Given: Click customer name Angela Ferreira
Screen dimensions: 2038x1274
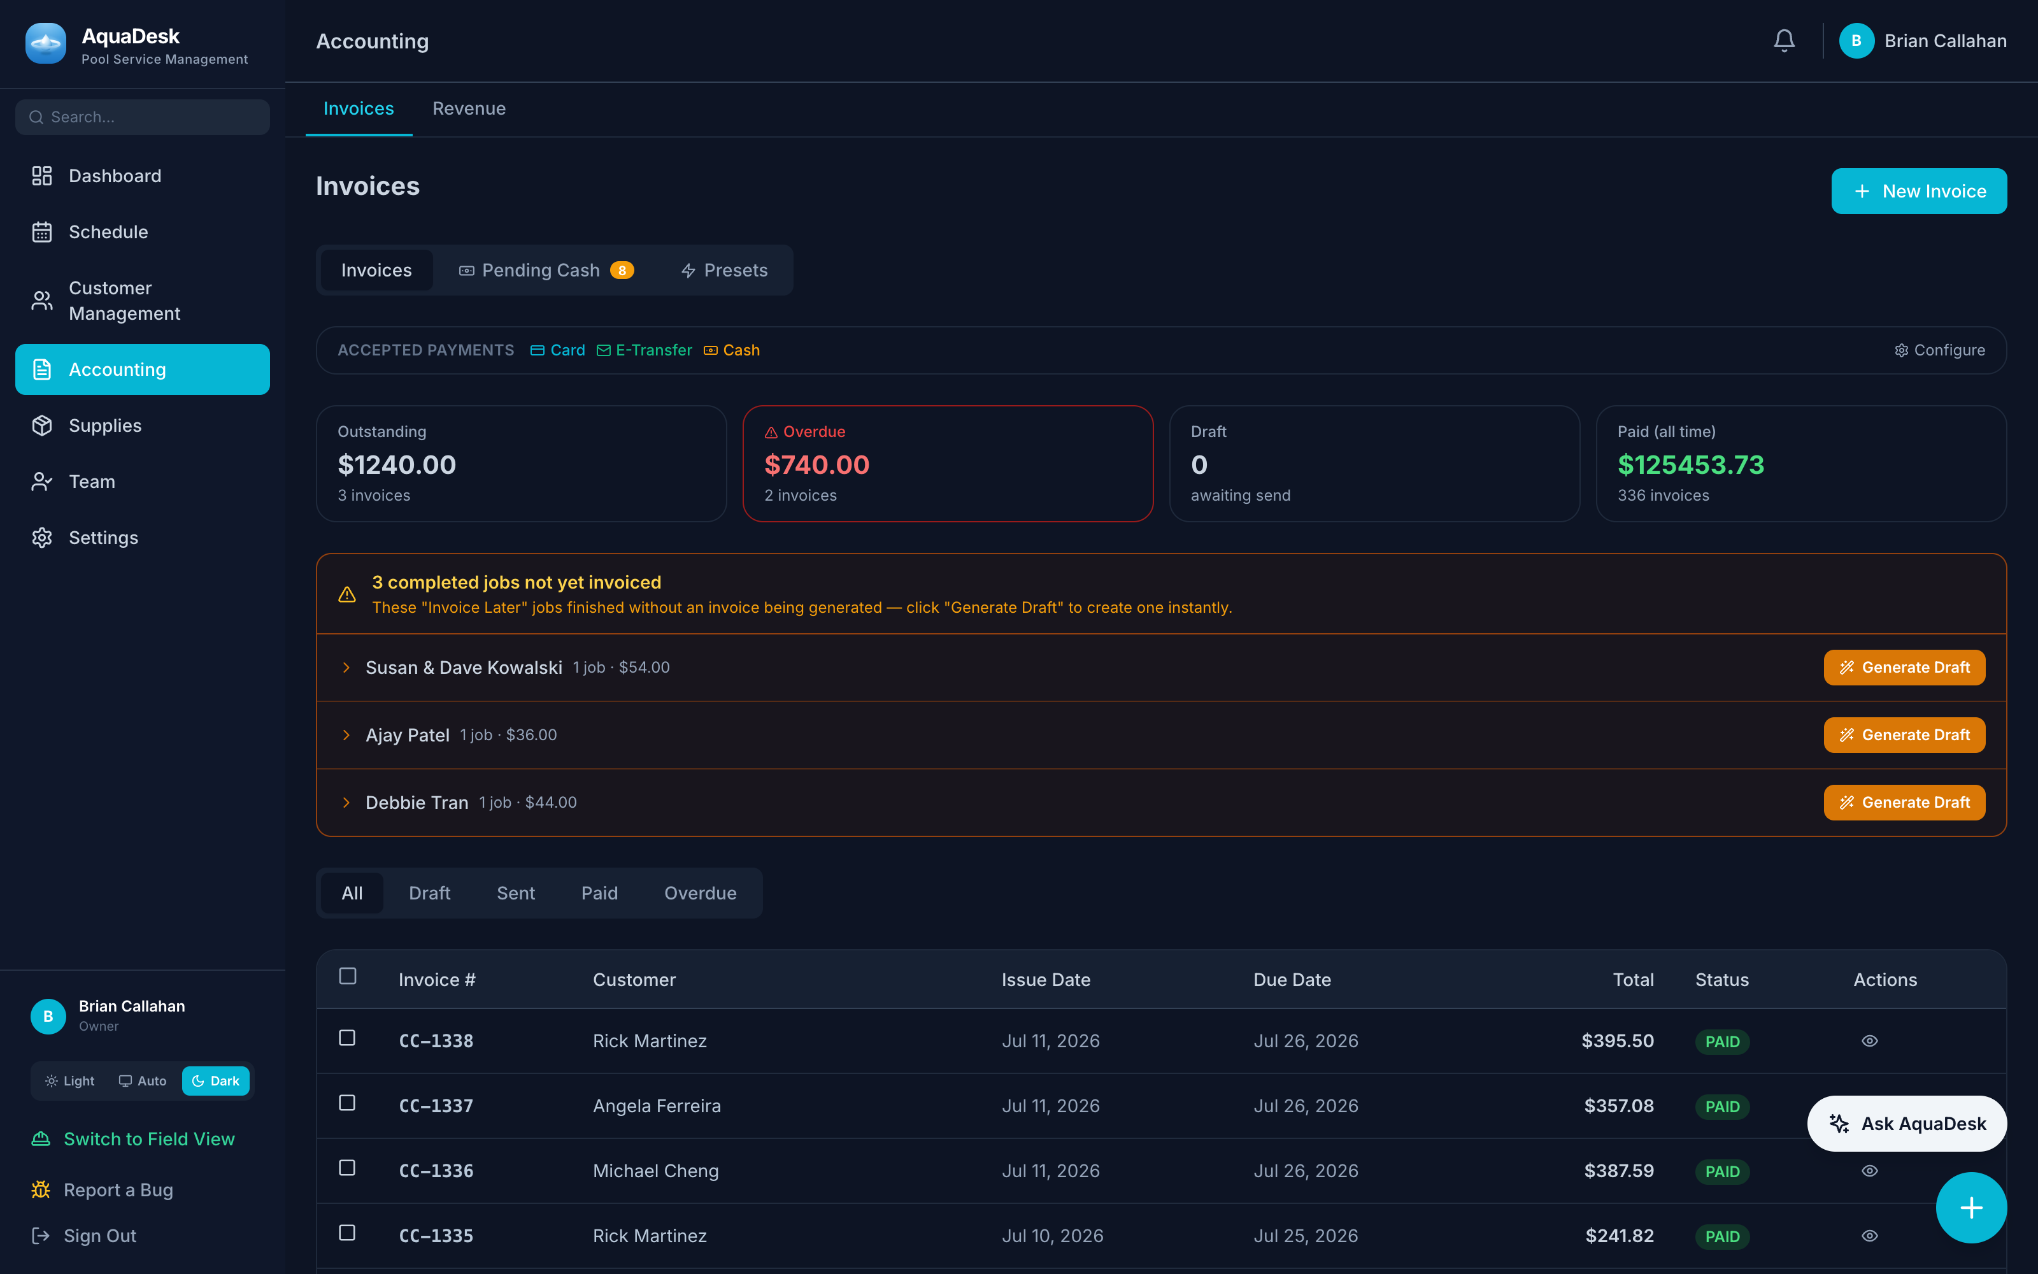Looking at the screenshot, I should [x=657, y=1105].
